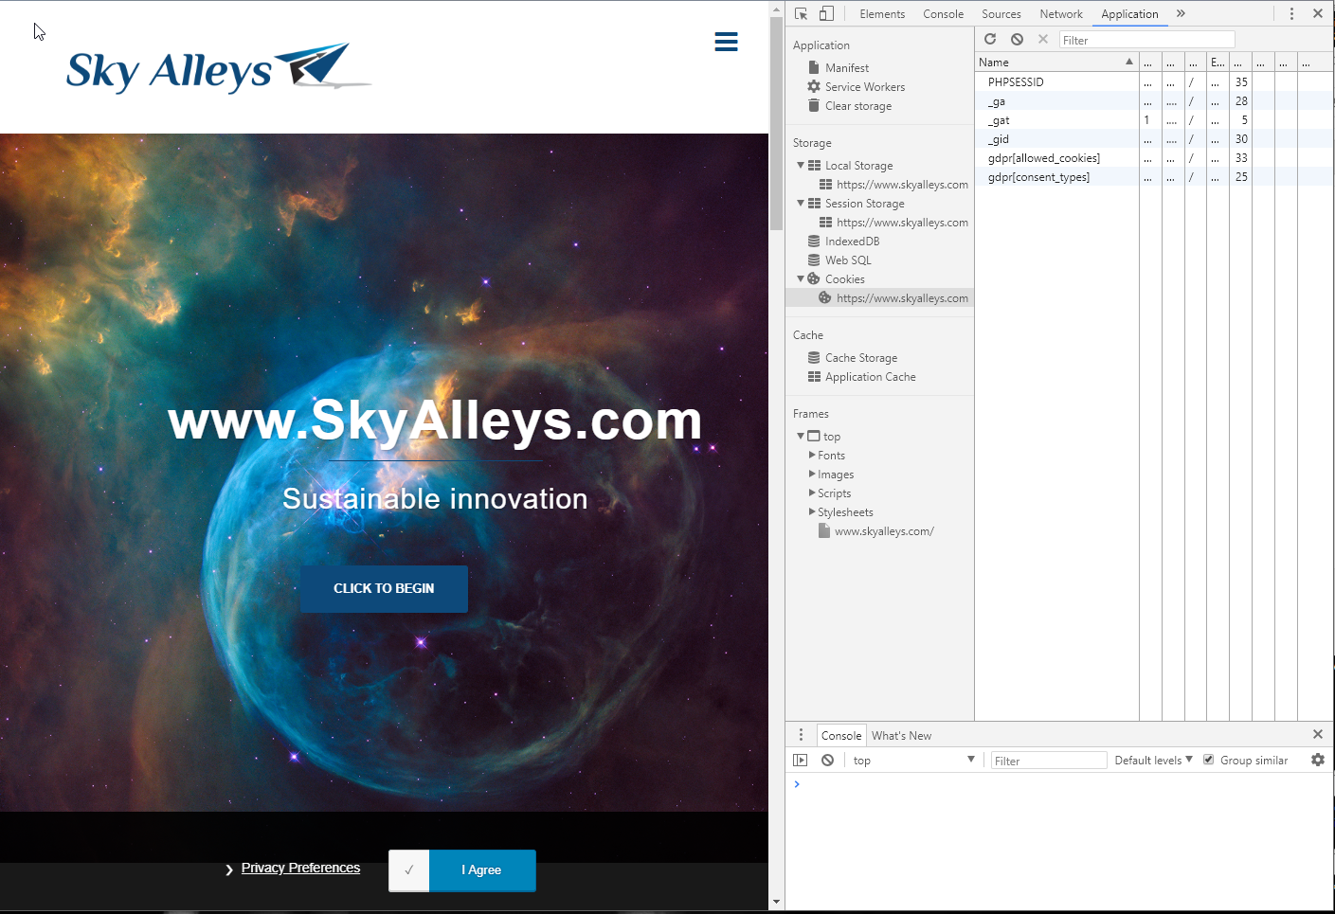
Task: Sort cookies by Name column header
Action: coord(1056,62)
